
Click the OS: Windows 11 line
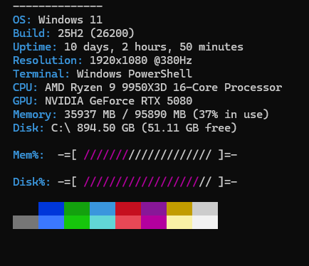coord(58,20)
